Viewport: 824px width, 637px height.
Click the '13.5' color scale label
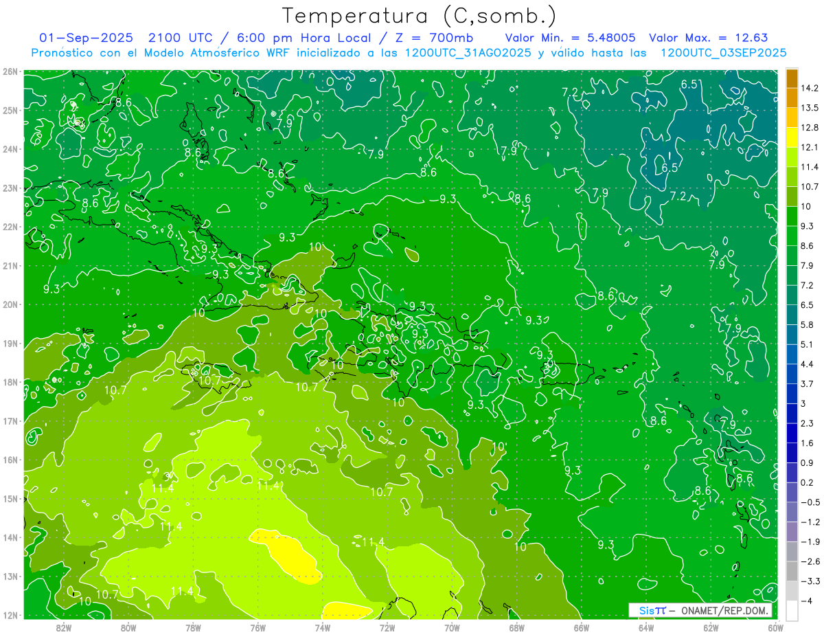810,108
